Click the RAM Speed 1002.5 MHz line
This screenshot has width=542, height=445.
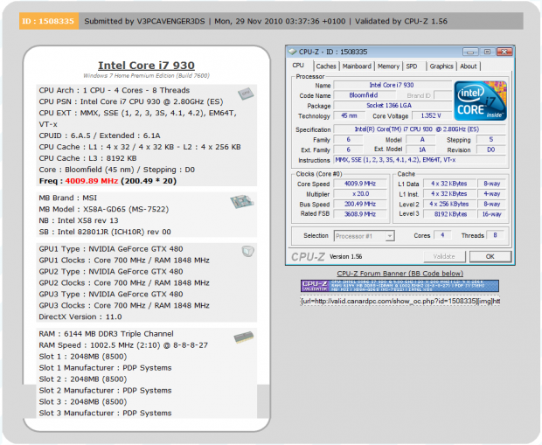click(x=123, y=345)
